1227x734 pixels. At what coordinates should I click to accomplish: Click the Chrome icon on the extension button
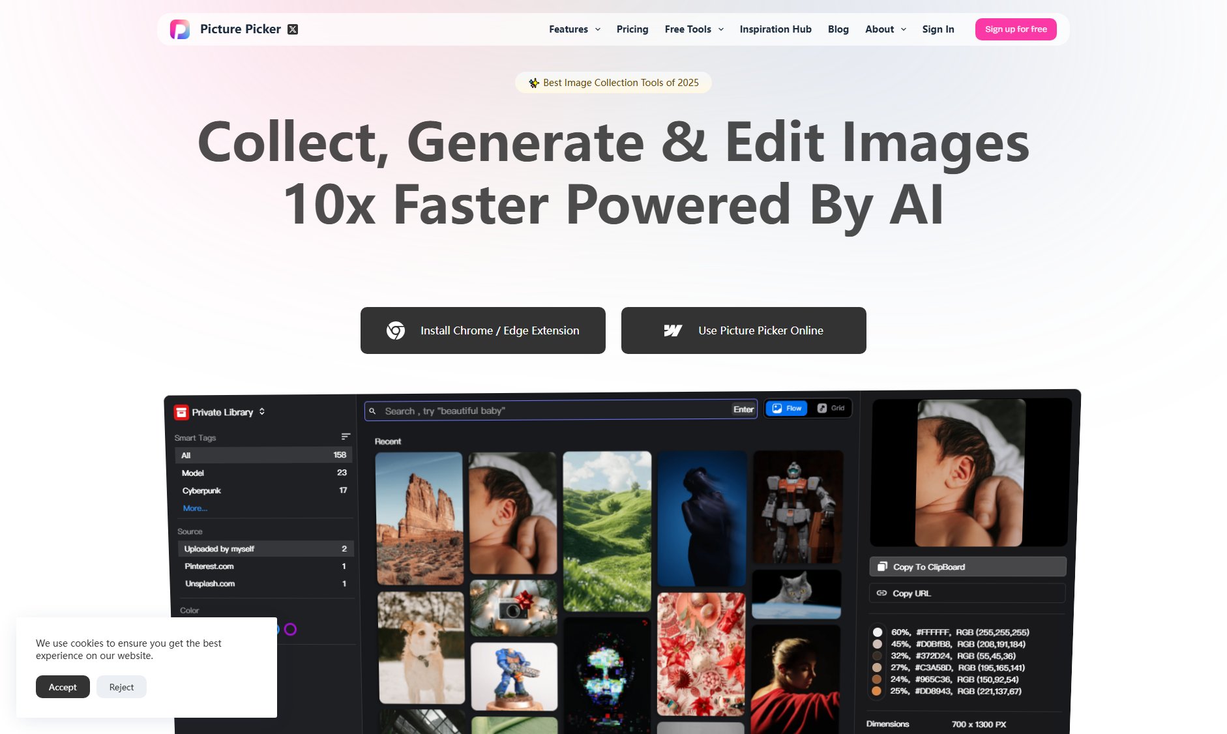pos(394,330)
